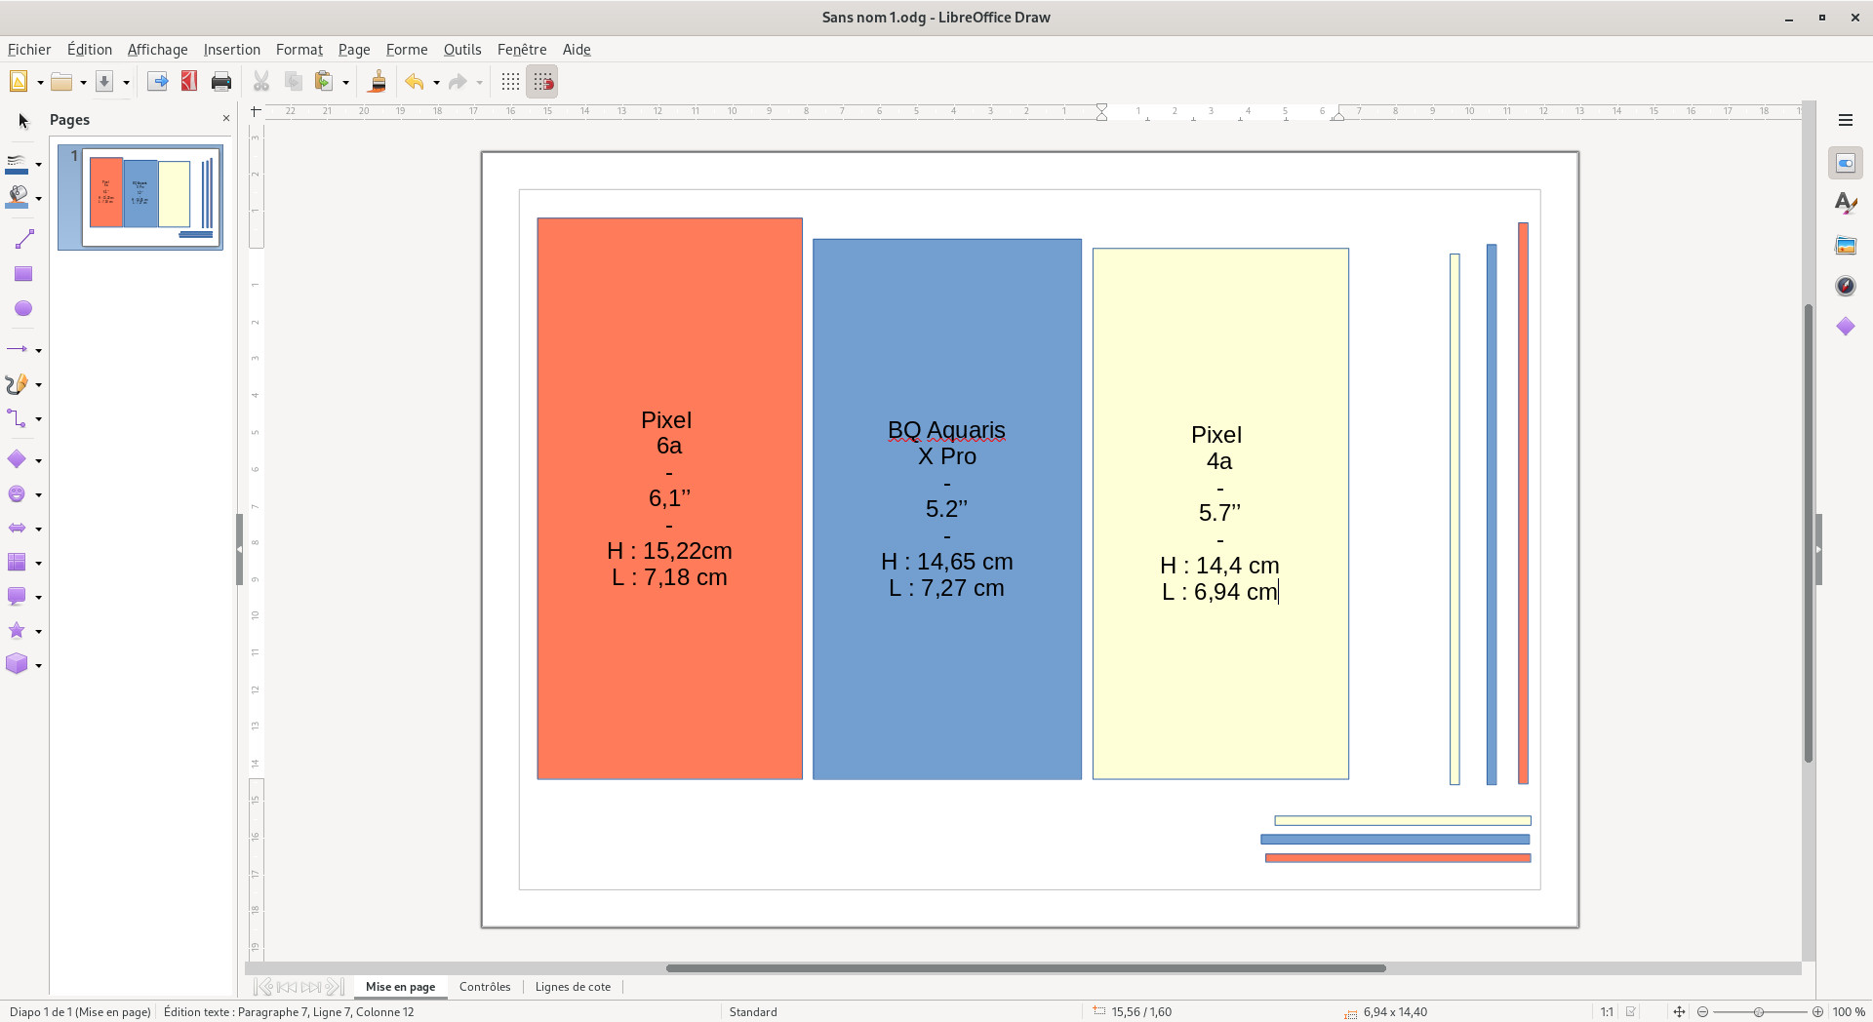Open the Paste options dropdown

coord(345,82)
